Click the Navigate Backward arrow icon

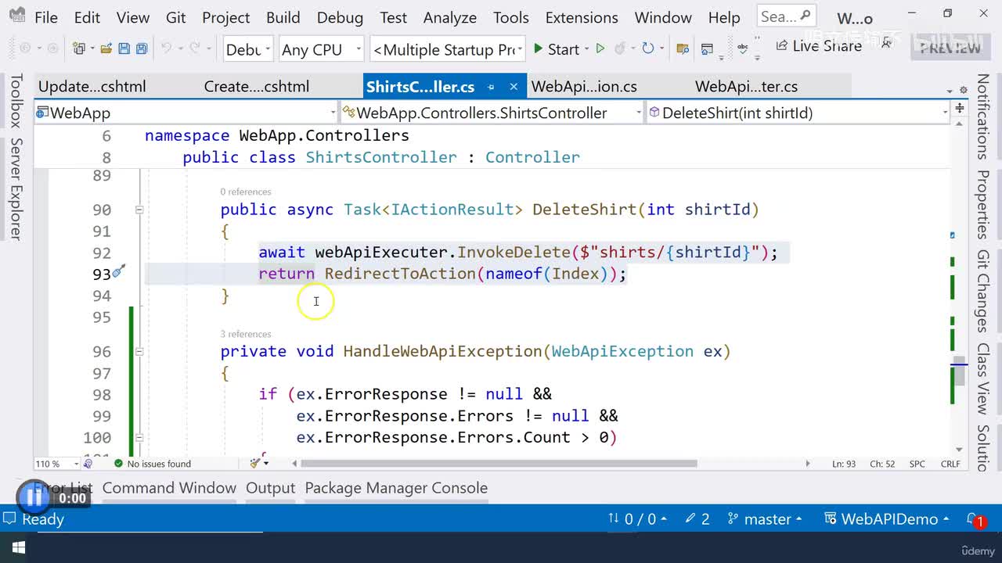tap(25, 48)
